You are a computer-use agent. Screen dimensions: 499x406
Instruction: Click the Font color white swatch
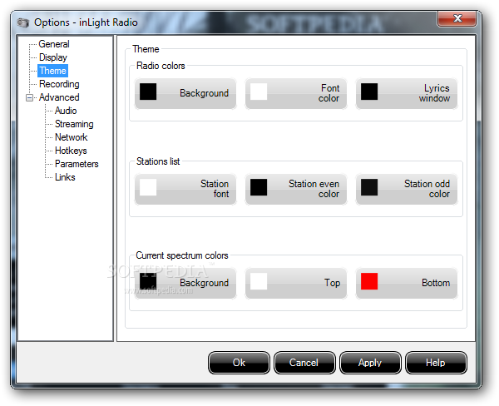[x=259, y=92]
